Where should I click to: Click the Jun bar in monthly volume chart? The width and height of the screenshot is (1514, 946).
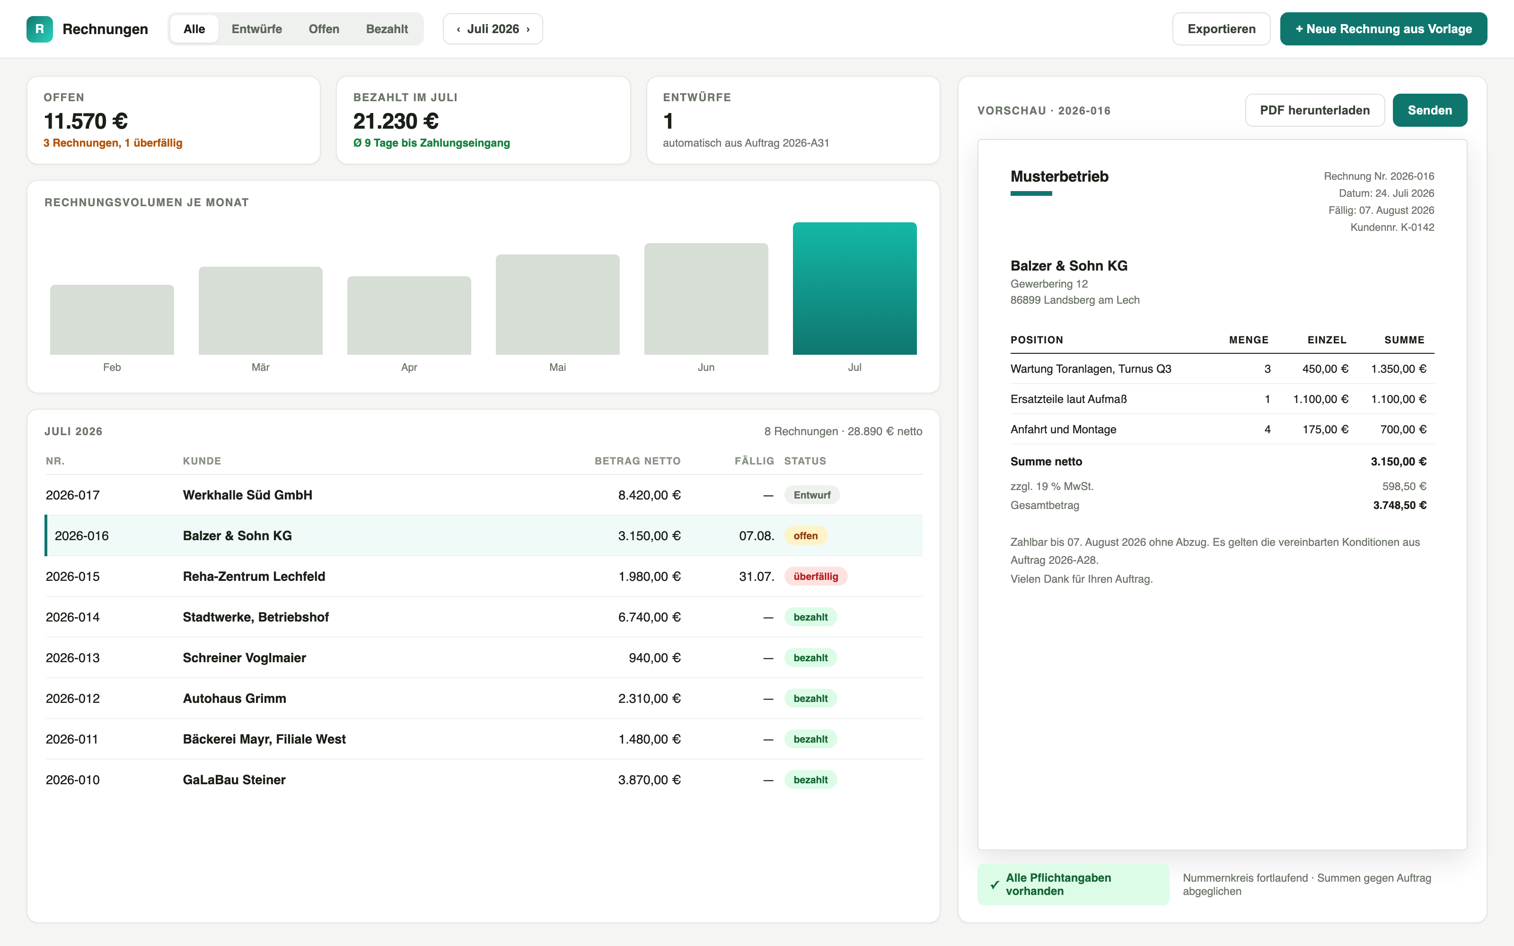click(x=706, y=299)
